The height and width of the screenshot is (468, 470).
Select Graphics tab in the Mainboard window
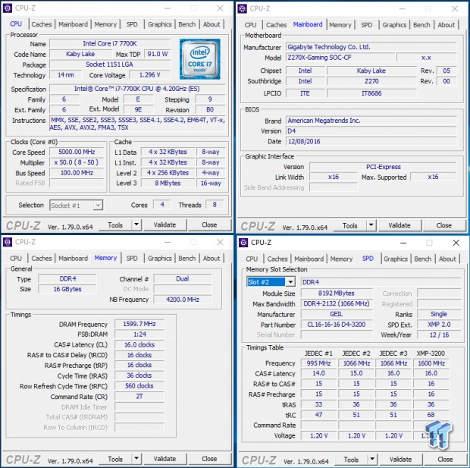tap(394, 25)
